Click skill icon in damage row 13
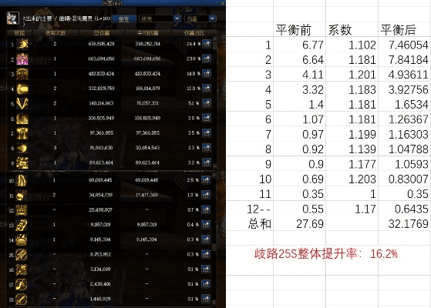Screen dimensions: 431x308 coord(21,225)
